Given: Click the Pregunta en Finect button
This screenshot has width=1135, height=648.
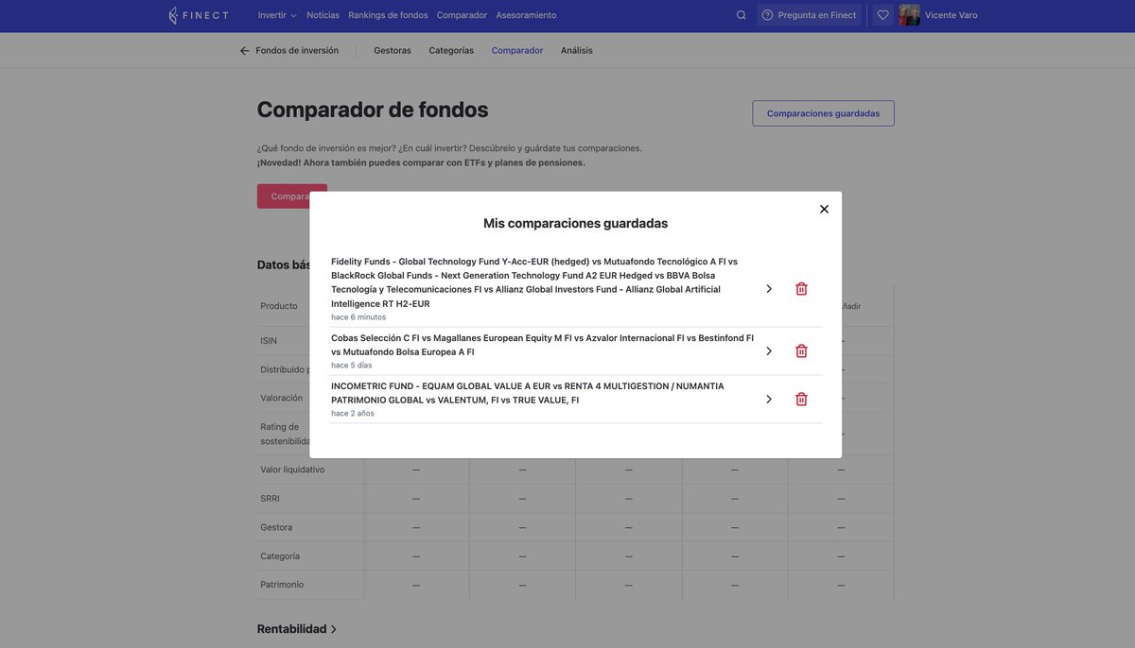Looking at the screenshot, I should pyautogui.click(x=809, y=15).
